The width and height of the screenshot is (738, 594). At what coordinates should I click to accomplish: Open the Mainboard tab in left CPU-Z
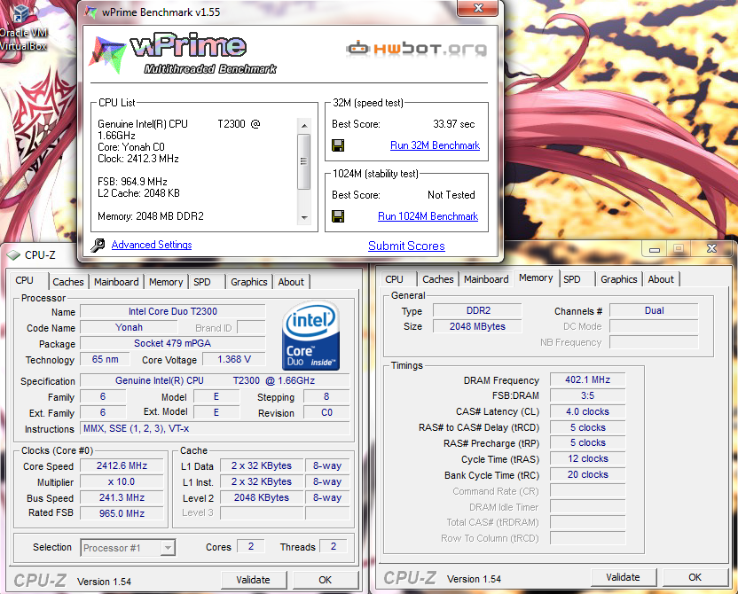116,282
